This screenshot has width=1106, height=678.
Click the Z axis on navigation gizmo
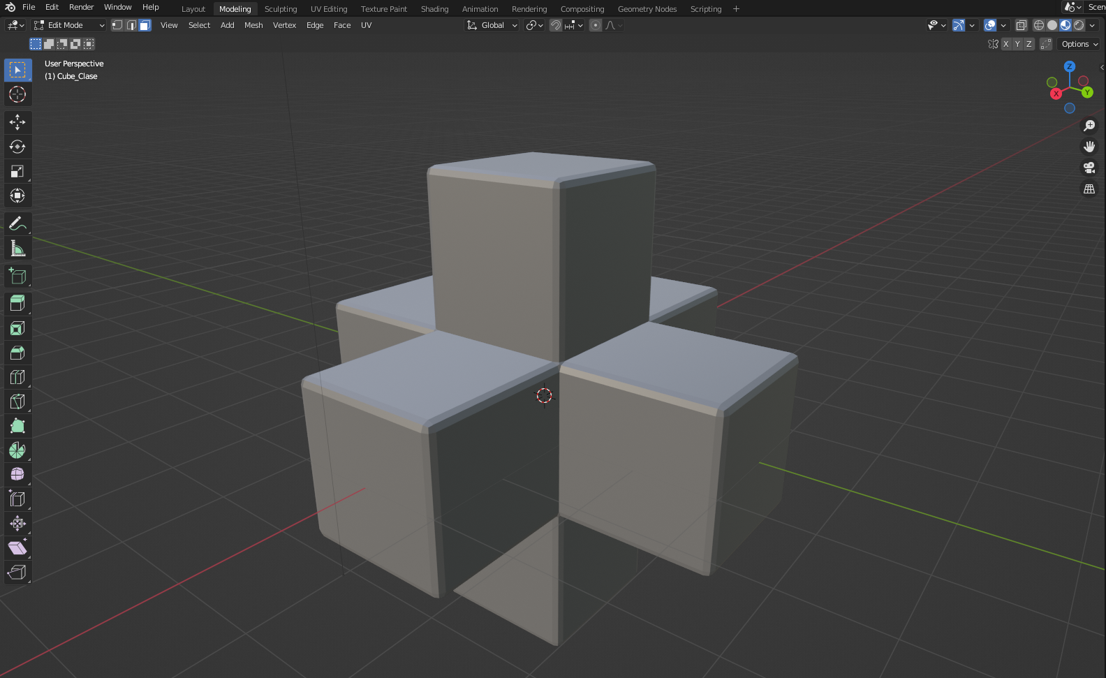tap(1070, 66)
